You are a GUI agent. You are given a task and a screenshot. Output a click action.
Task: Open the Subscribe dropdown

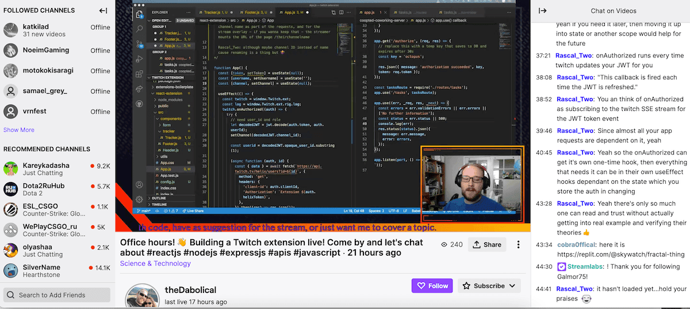489,285
